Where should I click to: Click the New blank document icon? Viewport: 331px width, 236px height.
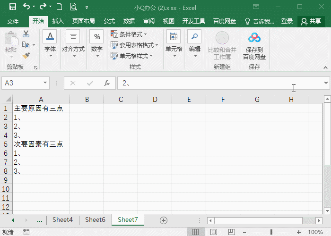(x=59, y=7)
